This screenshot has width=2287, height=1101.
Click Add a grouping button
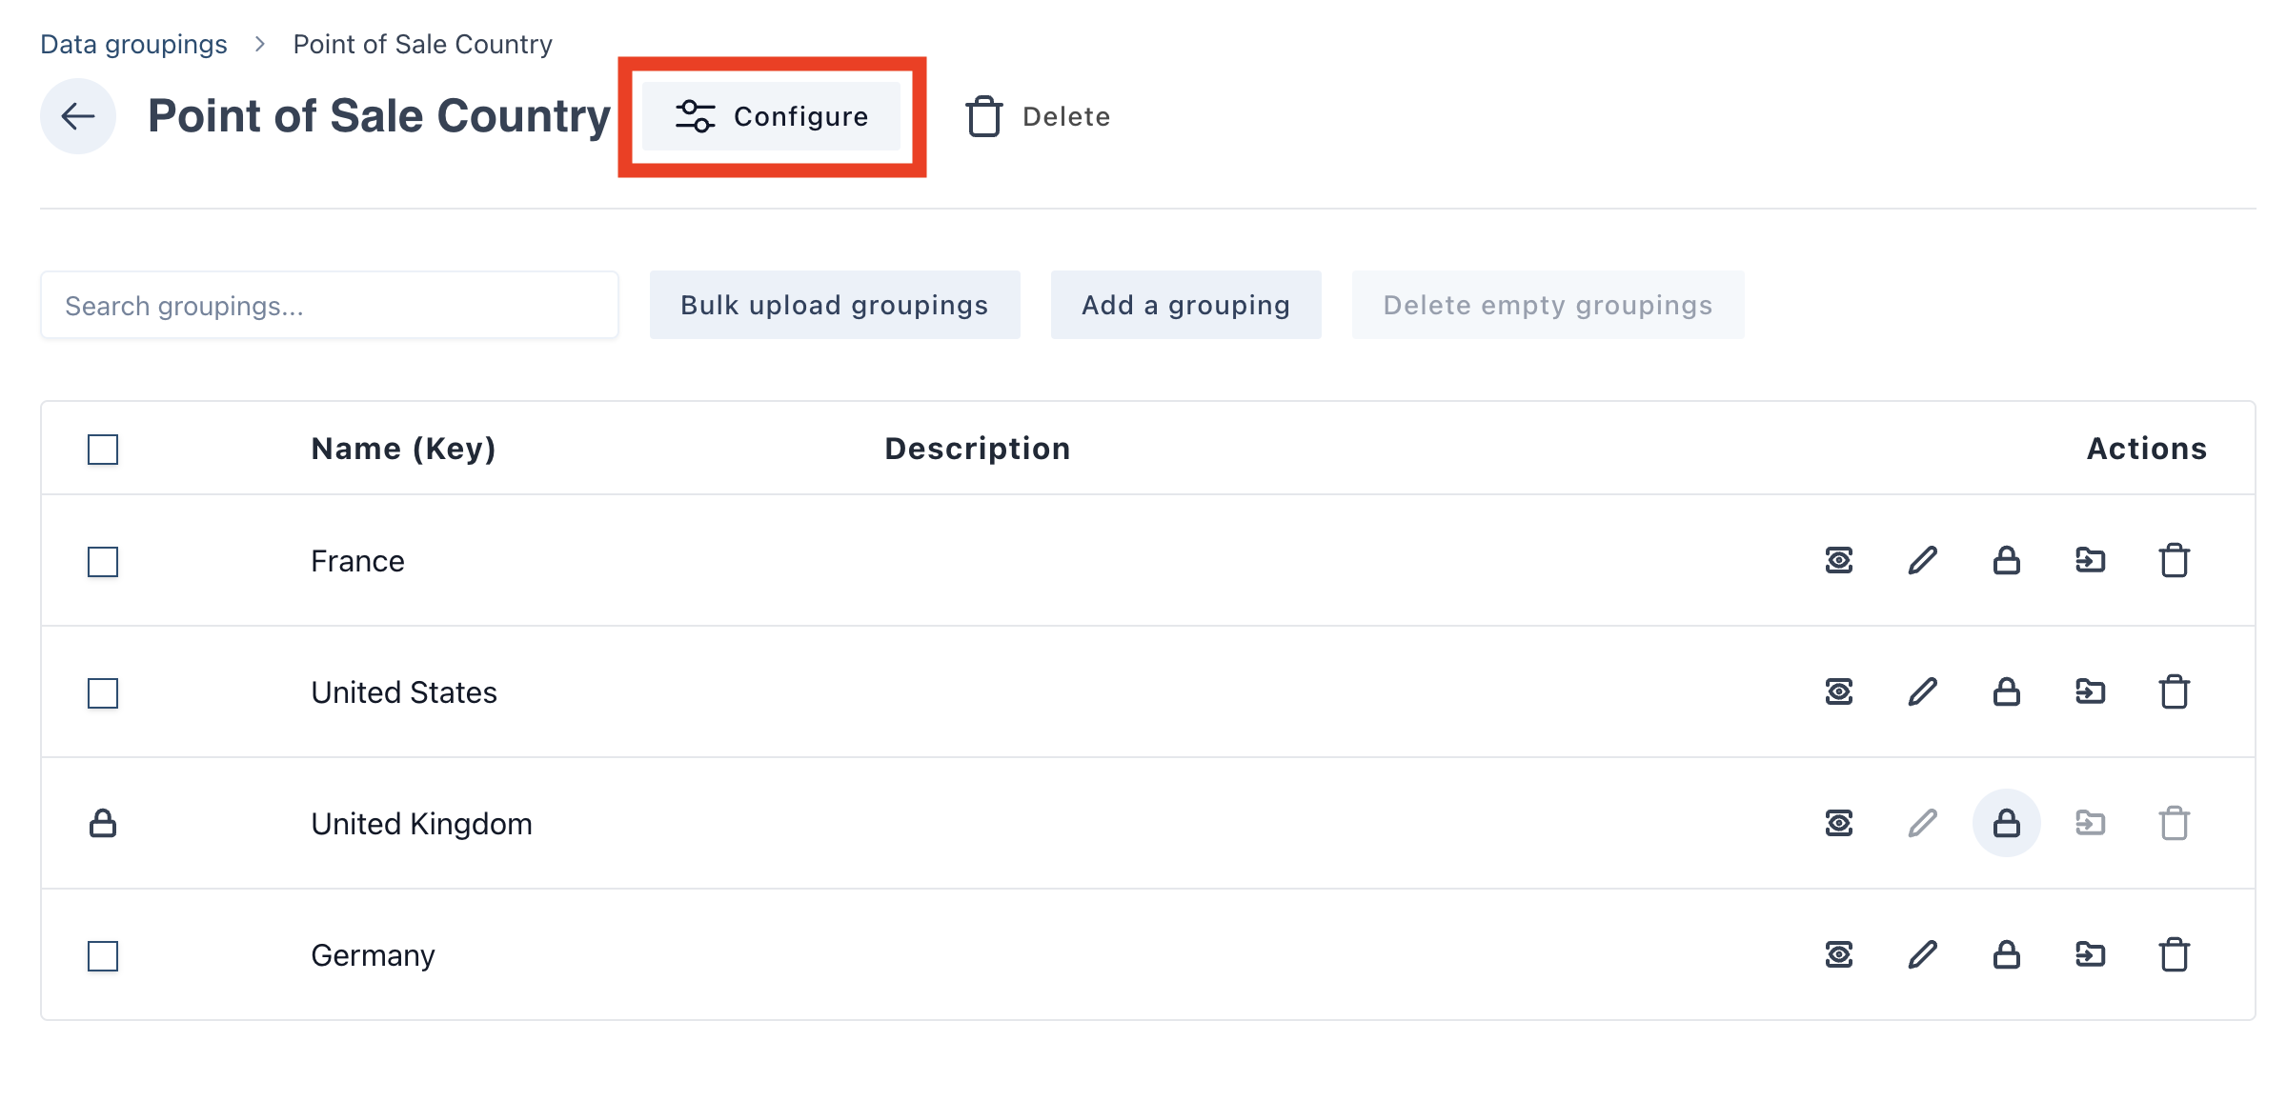point(1185,305)
